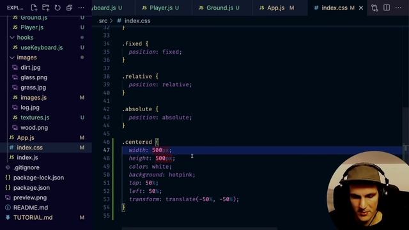Click the .relative selector on line 38
Screen dimensions: 409x230
pyautogui.click(x=137, y=77)
